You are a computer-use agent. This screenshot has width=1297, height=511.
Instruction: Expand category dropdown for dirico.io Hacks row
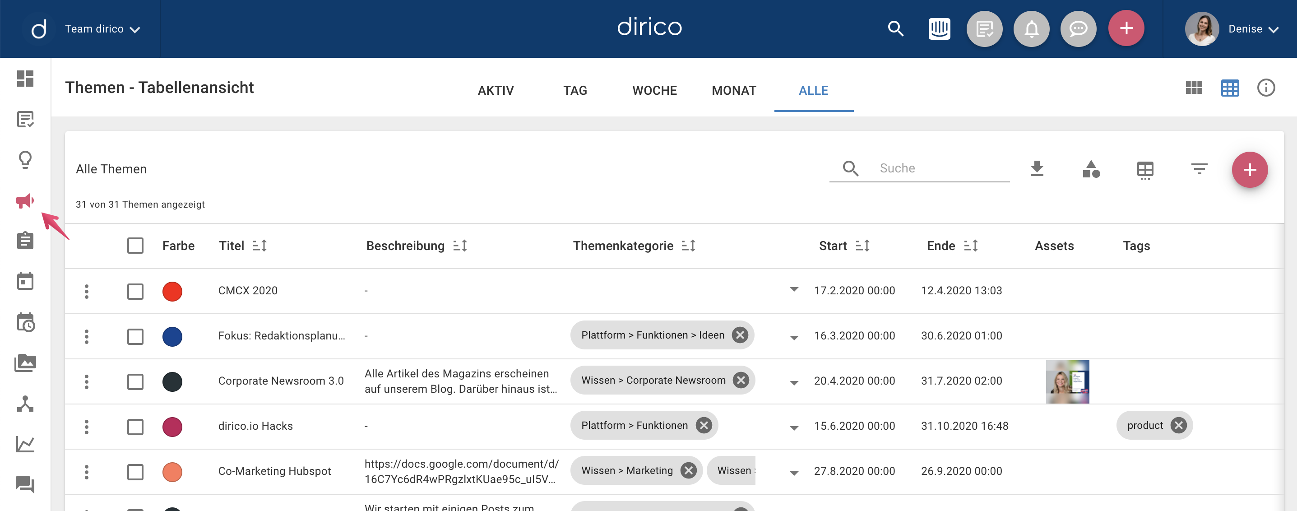pyautogui.click(x=794, y=428)
